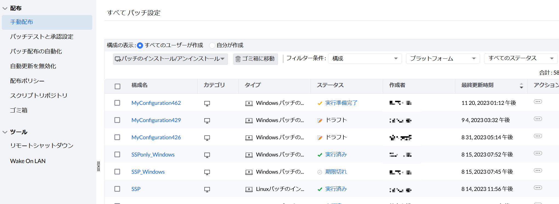This screenshot has width=559, height=204.
Task: Click パッチのインストール/アンインストール button
Action: click(170, 59)
